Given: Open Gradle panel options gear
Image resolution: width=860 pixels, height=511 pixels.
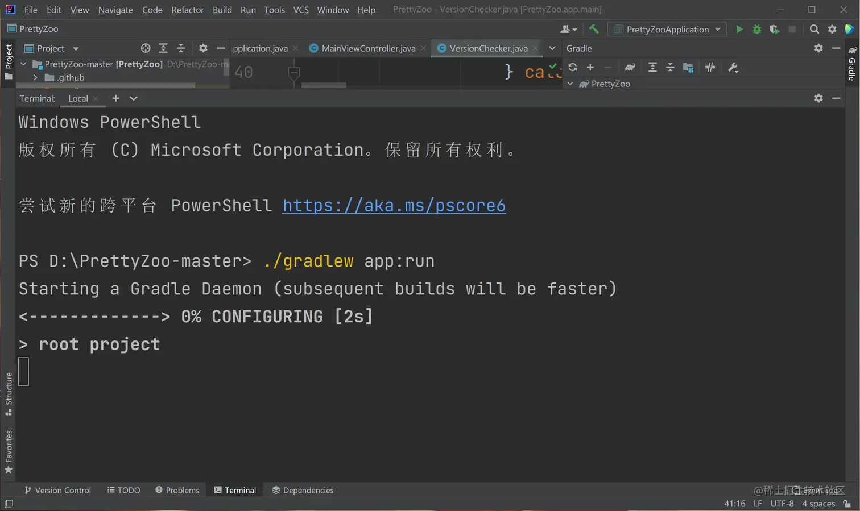Looking at the screenshot, I should (818, 48).
